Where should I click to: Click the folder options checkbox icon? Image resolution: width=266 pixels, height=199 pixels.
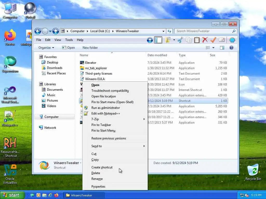(168, 40)
